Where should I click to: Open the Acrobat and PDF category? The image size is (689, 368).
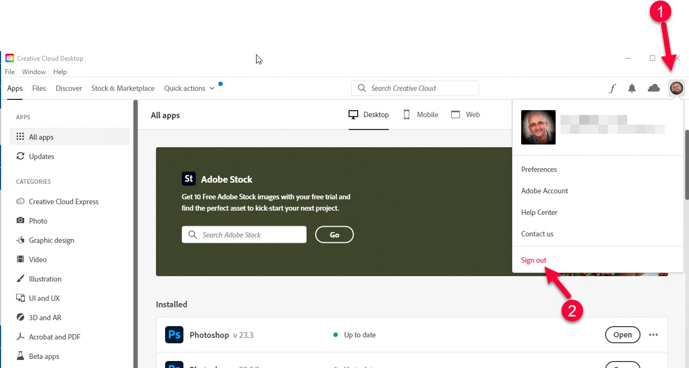point(70,337)
